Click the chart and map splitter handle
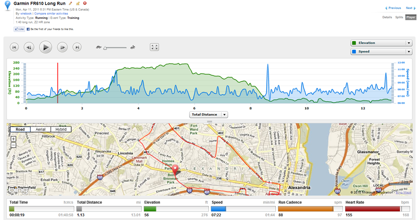 coord(209,122)
